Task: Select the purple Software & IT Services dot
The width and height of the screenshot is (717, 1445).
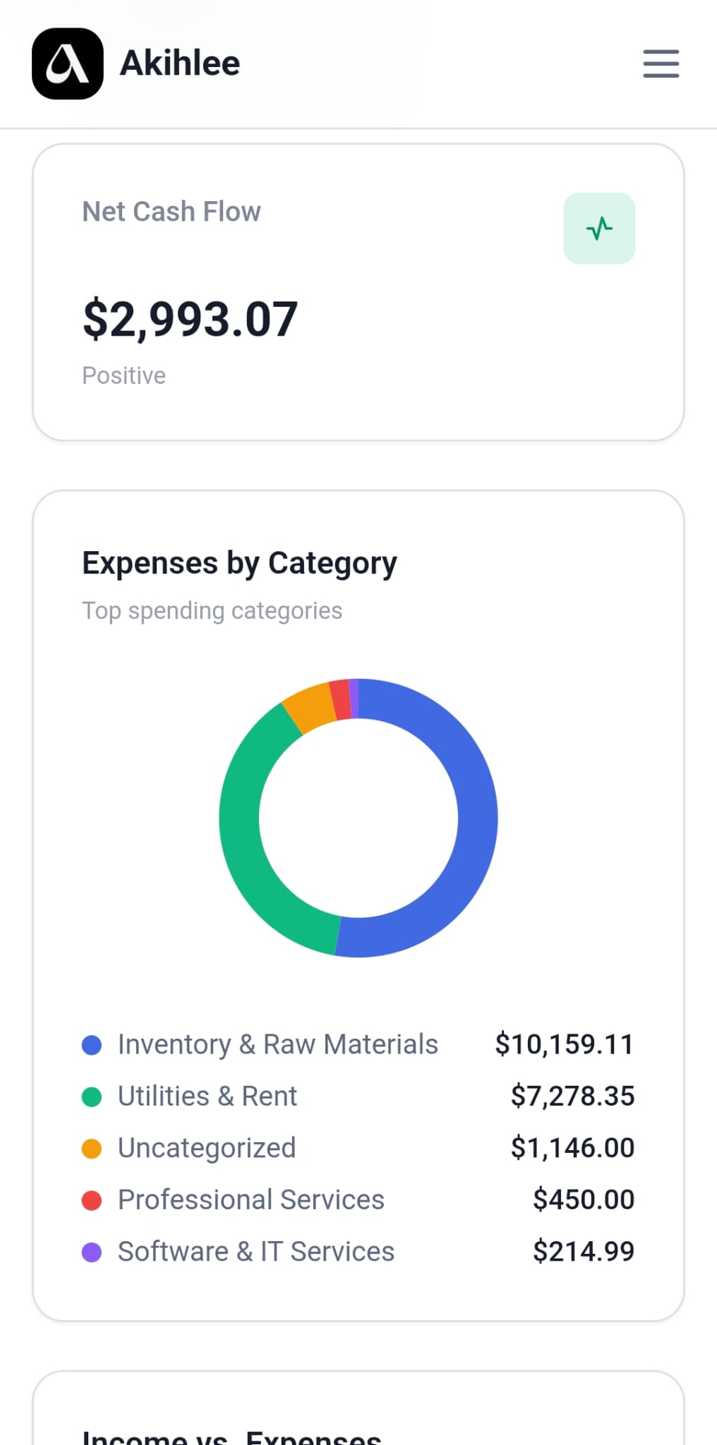Action: tap(92, 1252)
